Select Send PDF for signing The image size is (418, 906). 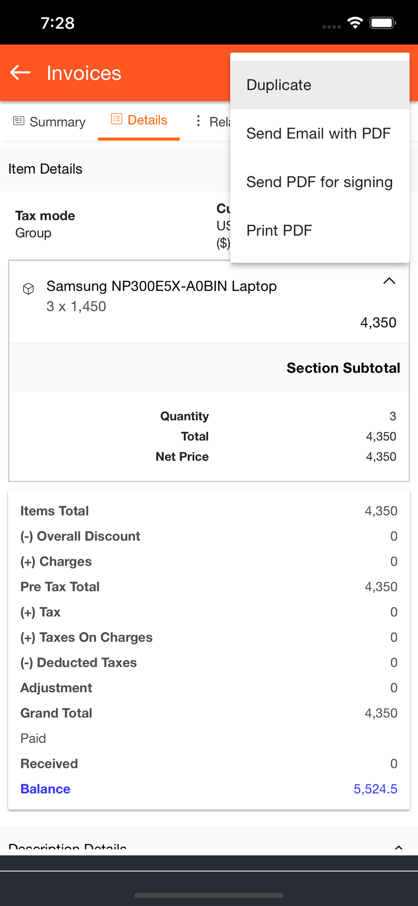[319, 182]
